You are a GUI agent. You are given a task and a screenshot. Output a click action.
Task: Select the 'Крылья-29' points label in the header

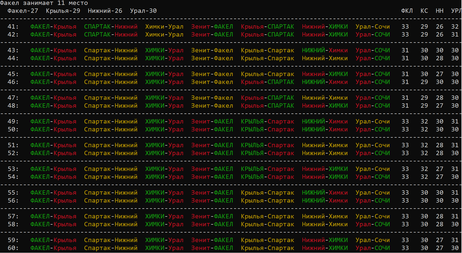(x=63, y=11)
